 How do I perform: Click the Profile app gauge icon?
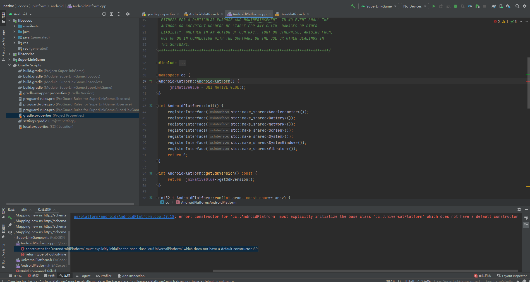pyautogui.click(x=470, y=6)
